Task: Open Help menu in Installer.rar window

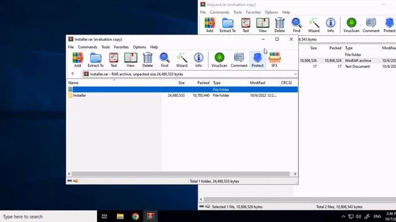Action: point(154,47)
